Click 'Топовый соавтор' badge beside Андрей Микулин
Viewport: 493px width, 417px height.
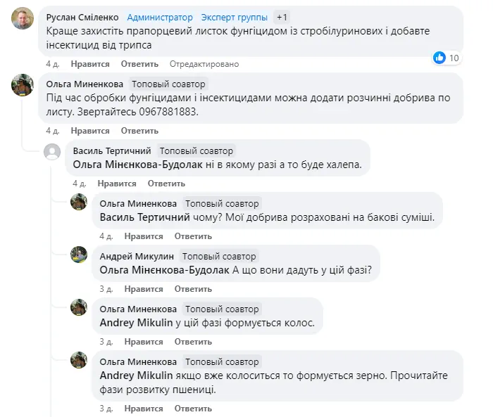point(218,256)
